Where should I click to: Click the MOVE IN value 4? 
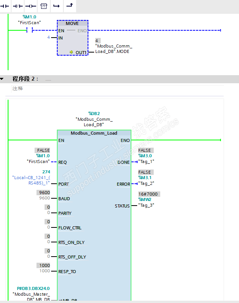48,37
